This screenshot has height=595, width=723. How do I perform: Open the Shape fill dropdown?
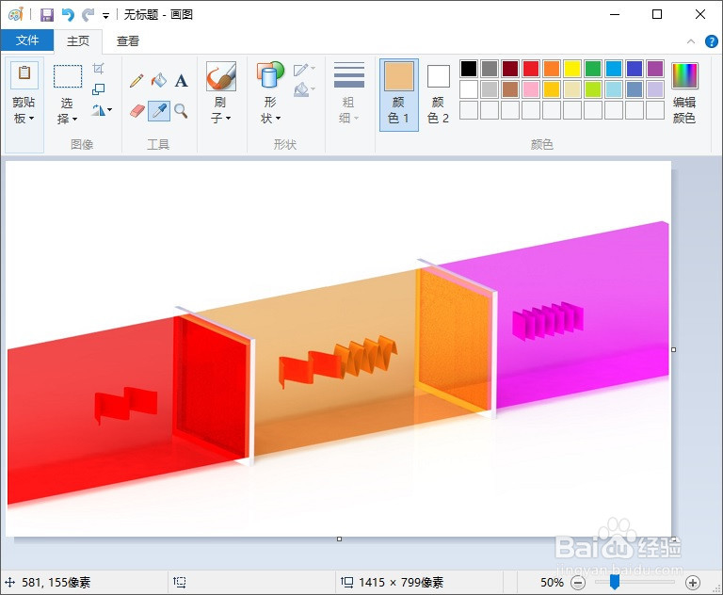(x=304, y=88)
